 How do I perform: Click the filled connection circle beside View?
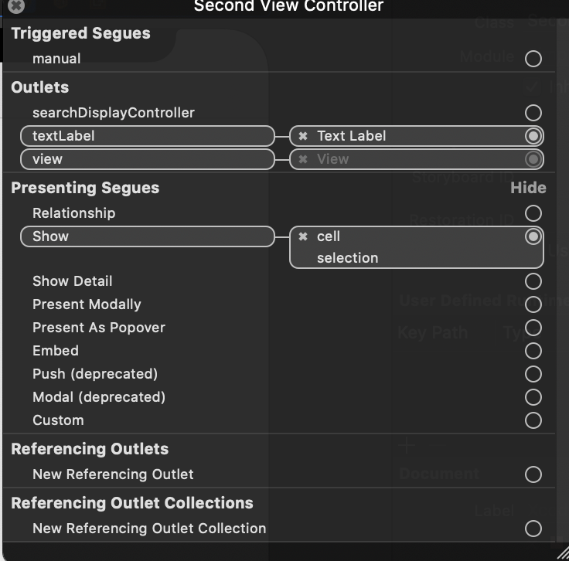(x=533, y=159)
